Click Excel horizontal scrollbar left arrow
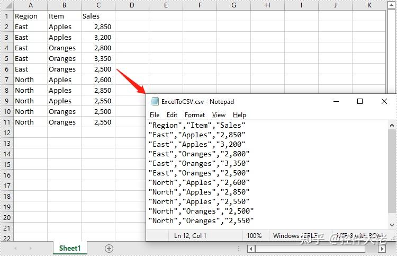 [x=251, y=249]
